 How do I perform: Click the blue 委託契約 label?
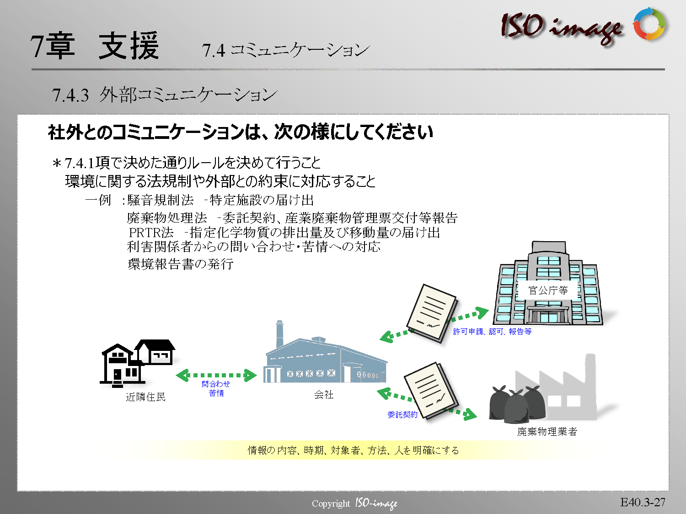tap(402, 414)
